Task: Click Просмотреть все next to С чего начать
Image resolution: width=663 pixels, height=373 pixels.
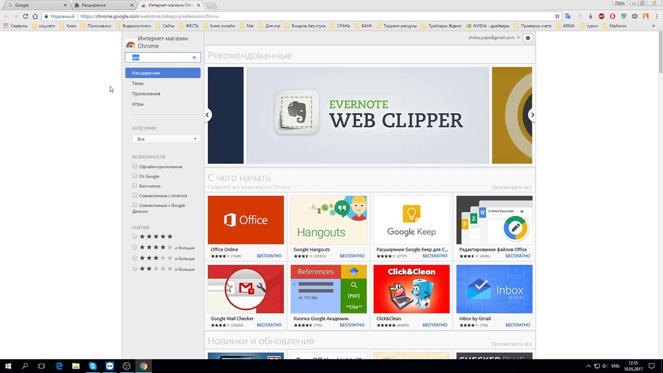Action: (512, 187)
